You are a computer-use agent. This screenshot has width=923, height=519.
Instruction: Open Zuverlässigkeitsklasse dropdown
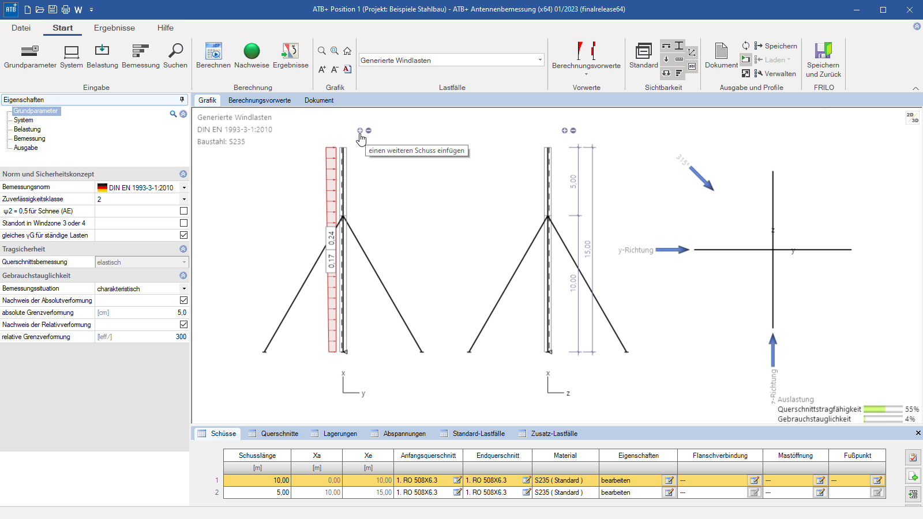click(184, 200)
